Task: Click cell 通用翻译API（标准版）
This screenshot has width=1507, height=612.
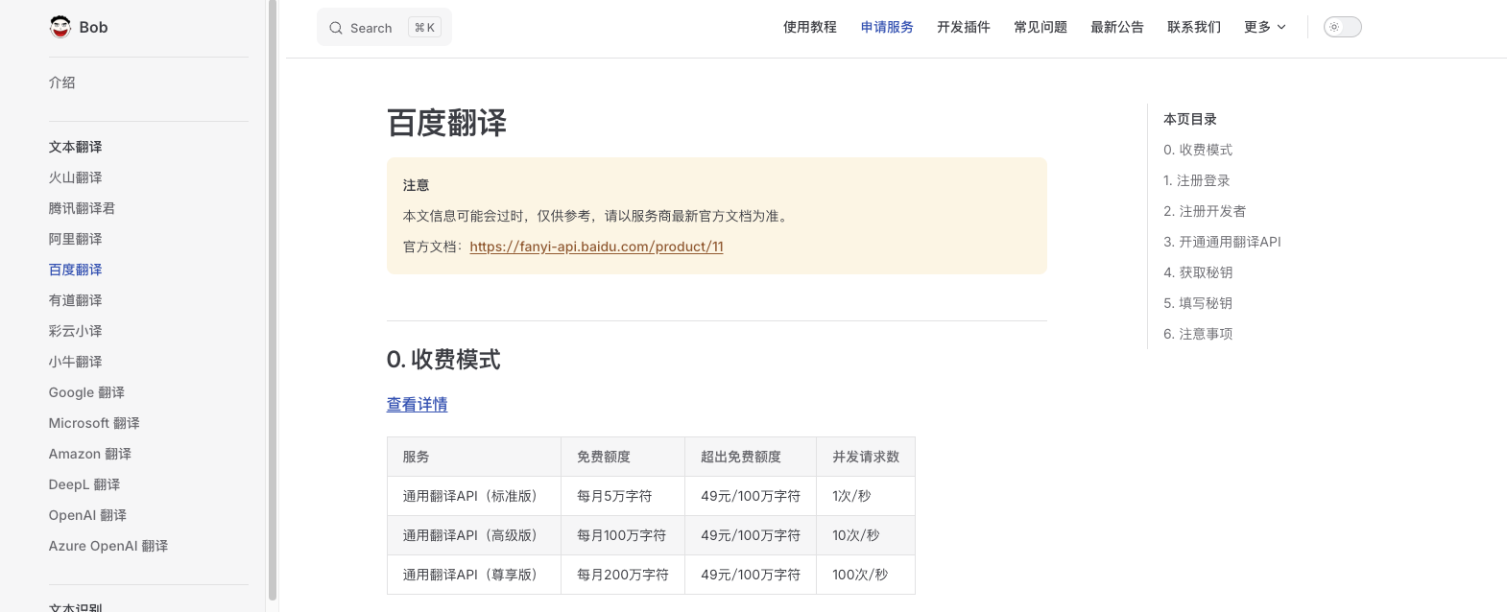Action: tap(474, 496)
